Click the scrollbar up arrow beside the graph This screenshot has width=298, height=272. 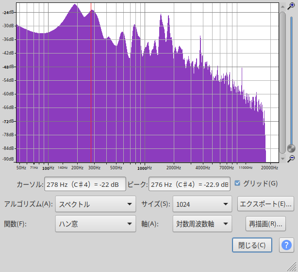(282, 6)
